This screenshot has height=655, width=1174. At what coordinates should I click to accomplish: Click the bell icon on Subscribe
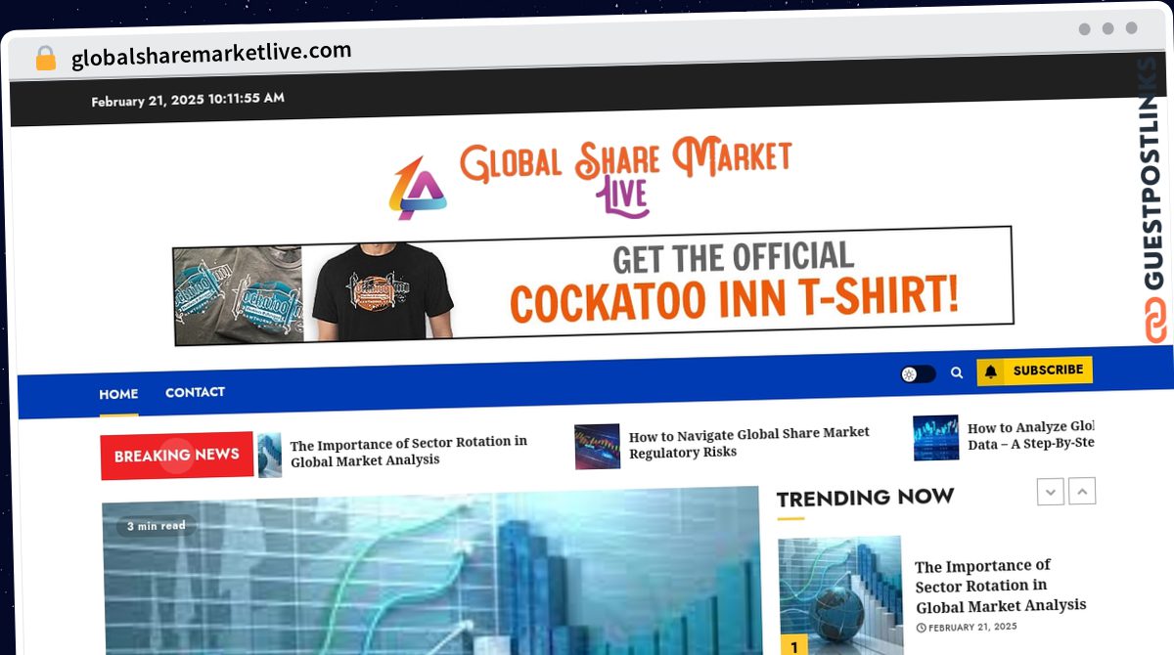click(991, 371)
